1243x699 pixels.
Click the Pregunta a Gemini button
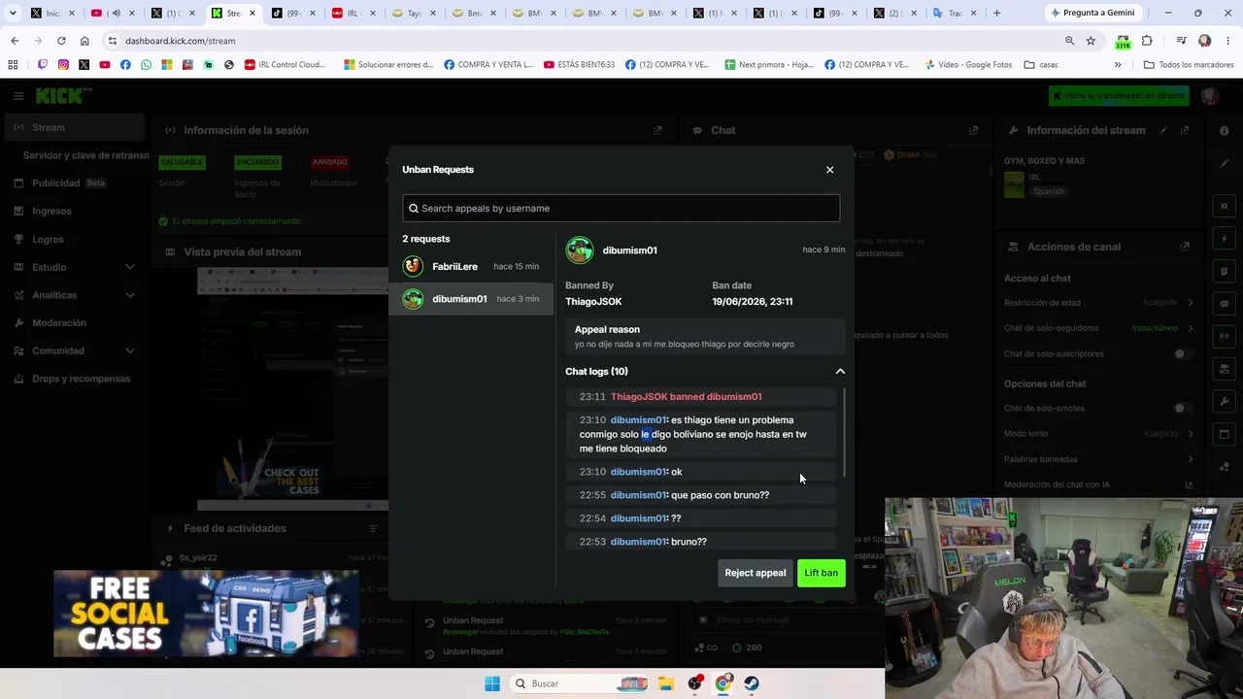[x=1092, y=13]
